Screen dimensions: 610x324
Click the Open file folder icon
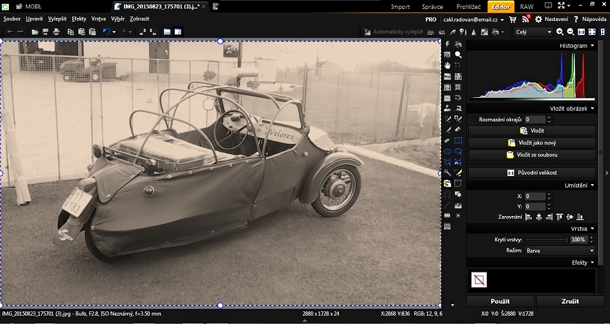click(x=35, y=31)
